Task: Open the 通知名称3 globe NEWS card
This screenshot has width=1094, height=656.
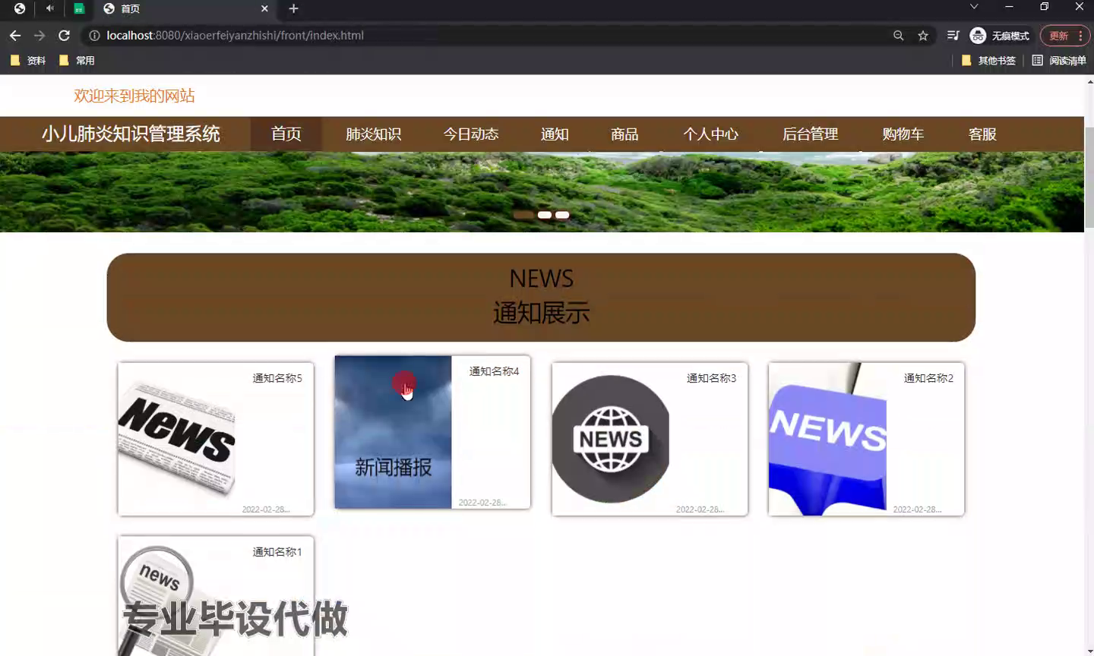Action: (650, 439)
